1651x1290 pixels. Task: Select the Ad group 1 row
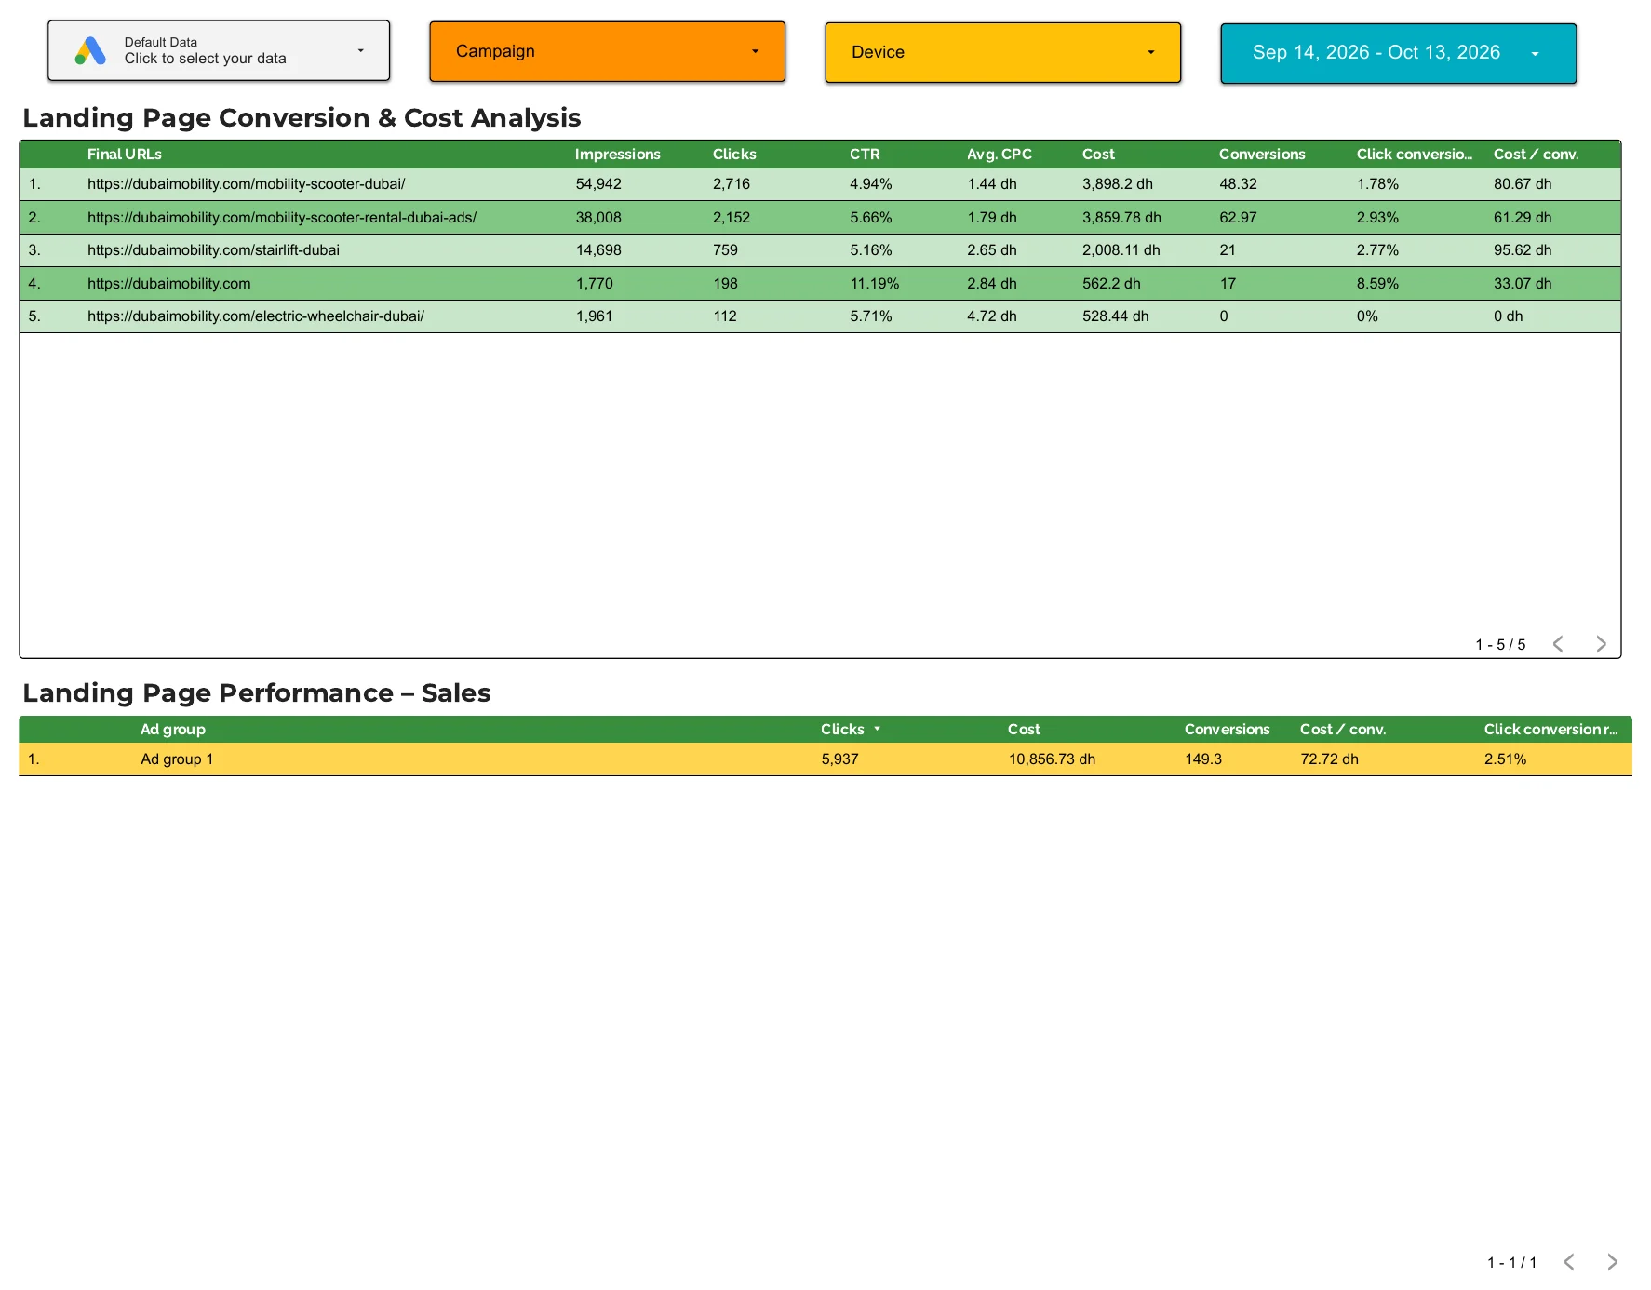pos(825,759)
